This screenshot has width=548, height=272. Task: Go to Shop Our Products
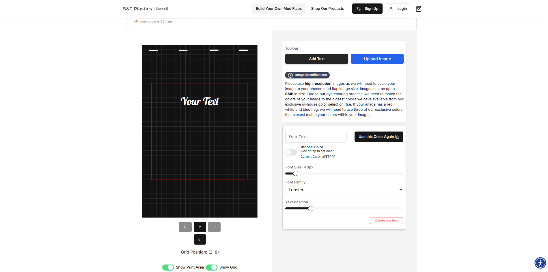point(327,9)
